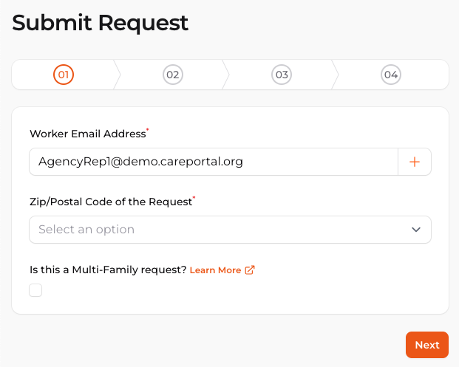
Task: Click the Next button
Action: coord(426,345)
